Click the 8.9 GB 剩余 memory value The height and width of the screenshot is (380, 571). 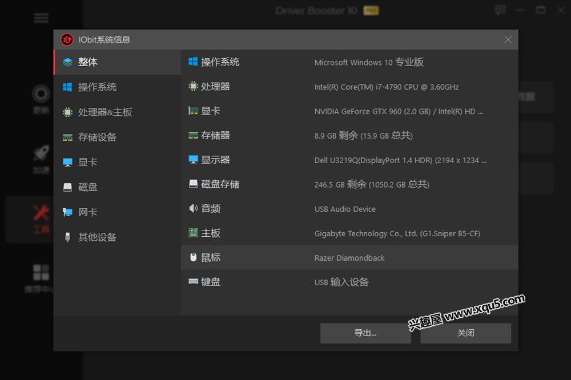tap(363, 136)
